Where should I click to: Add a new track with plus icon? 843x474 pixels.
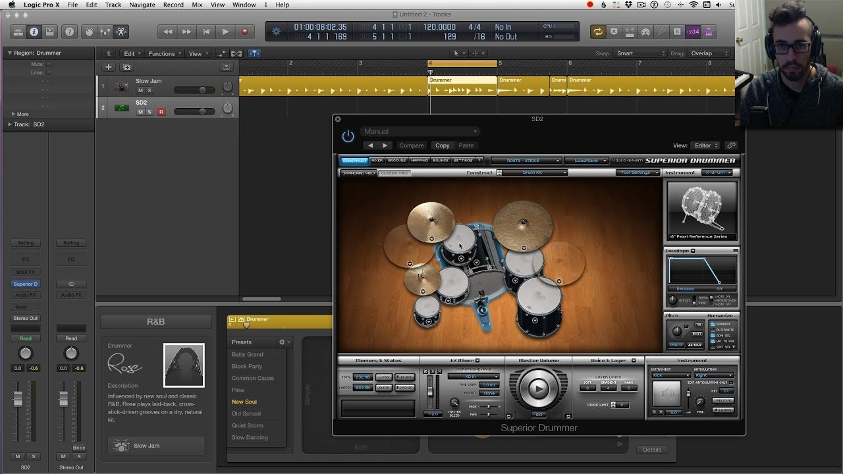pos(109,67)
